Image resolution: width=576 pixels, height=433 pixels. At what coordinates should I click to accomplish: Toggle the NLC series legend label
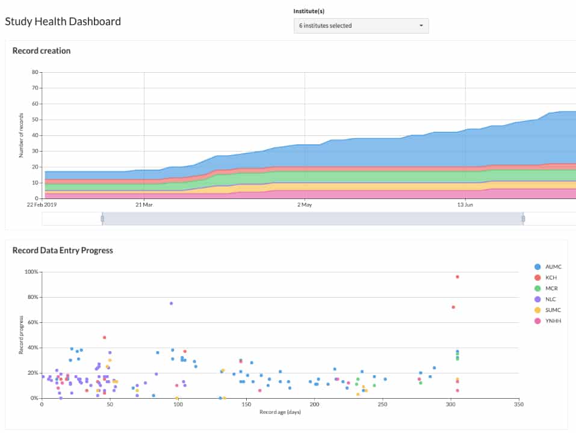click(551, 299)
